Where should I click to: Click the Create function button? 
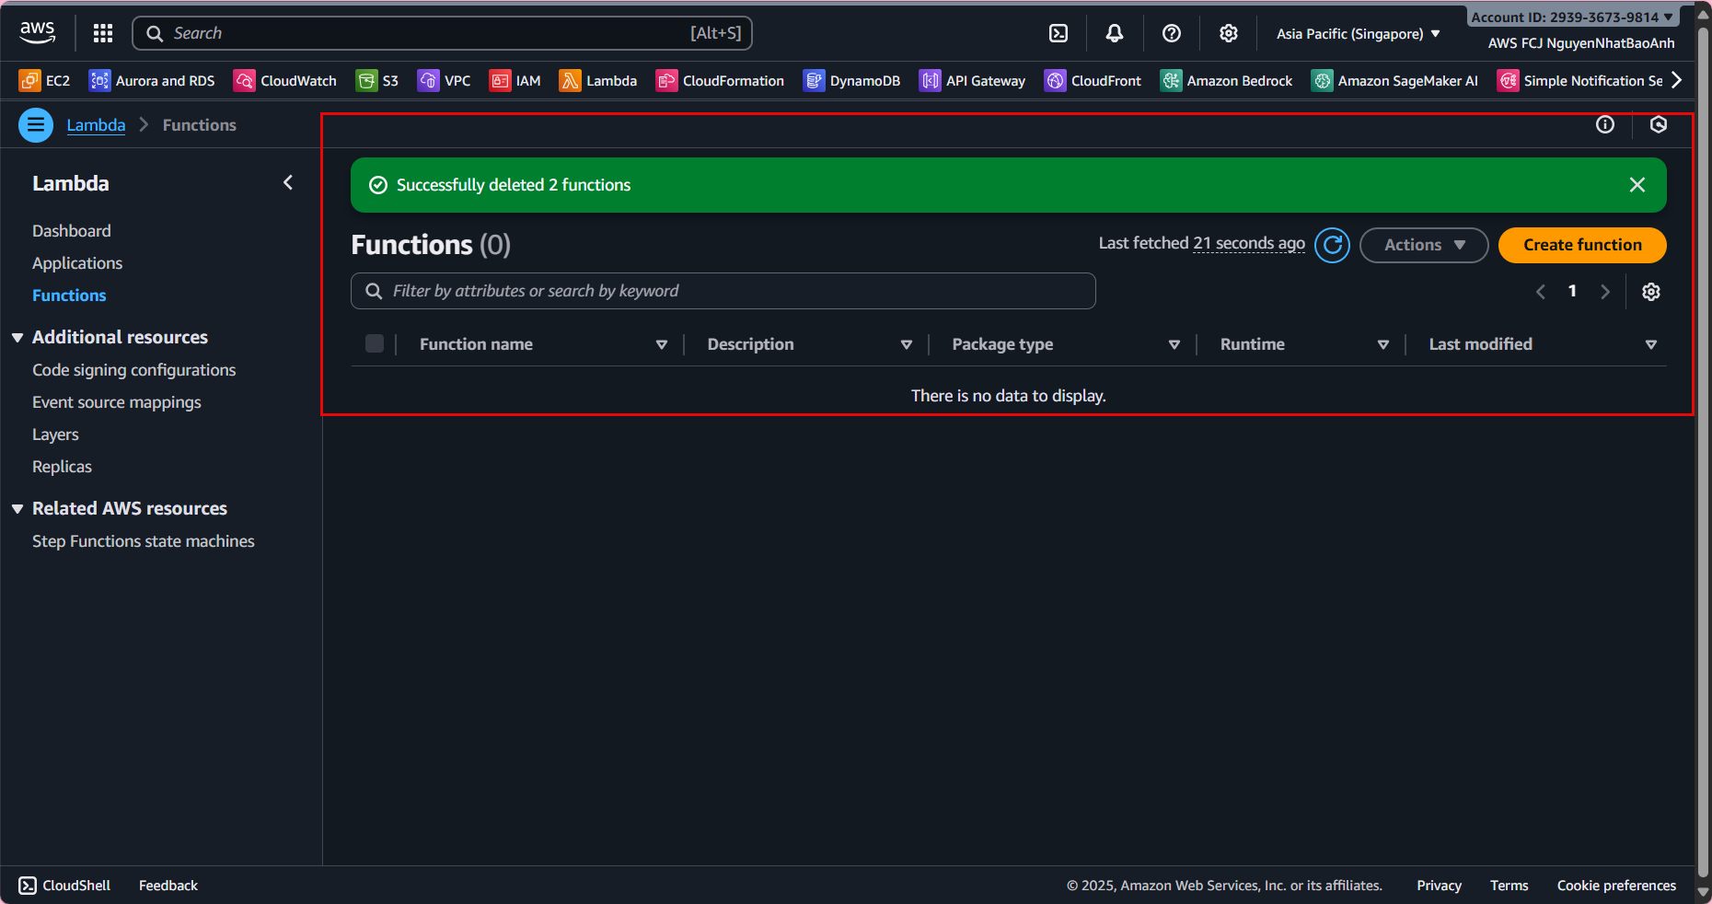(1582, 245)
